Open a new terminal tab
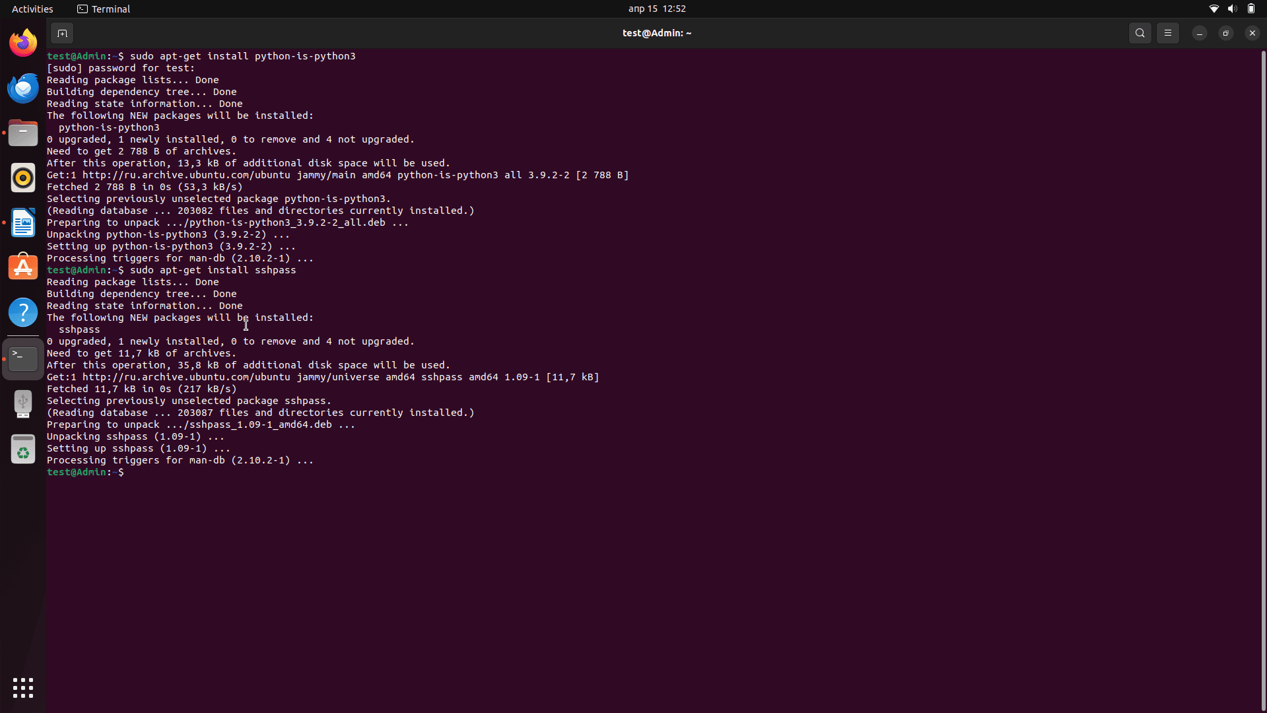Viewport: 1267px width, 713px height. coord(62,33)
